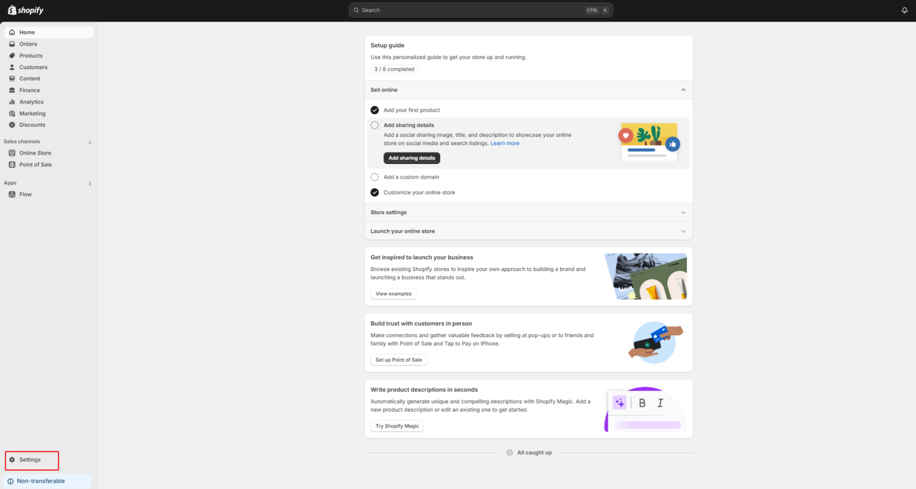Image resolution: width=916 pixels, height=489 pixels.
Task: Collapse the Sell online section
Action: [683, 89]
